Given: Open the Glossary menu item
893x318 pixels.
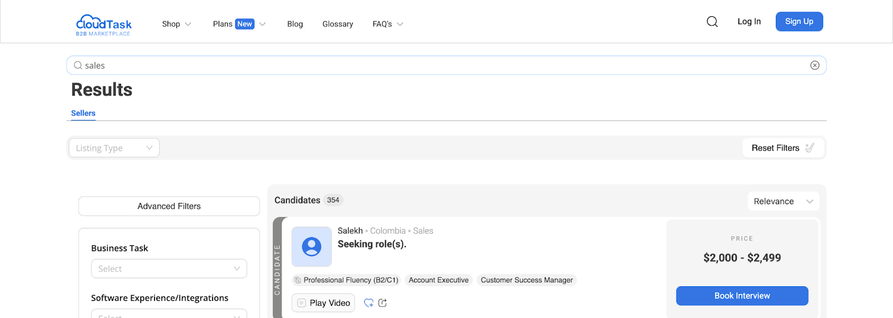Looking at the screenshot, I should click(x=338, y=24).
